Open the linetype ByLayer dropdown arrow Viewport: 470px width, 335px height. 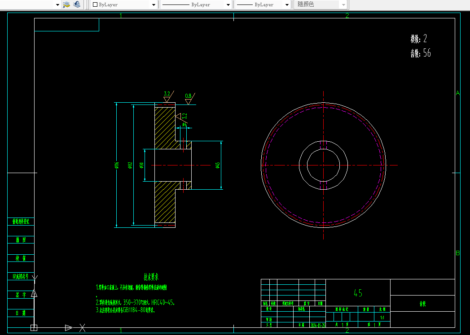228,5
